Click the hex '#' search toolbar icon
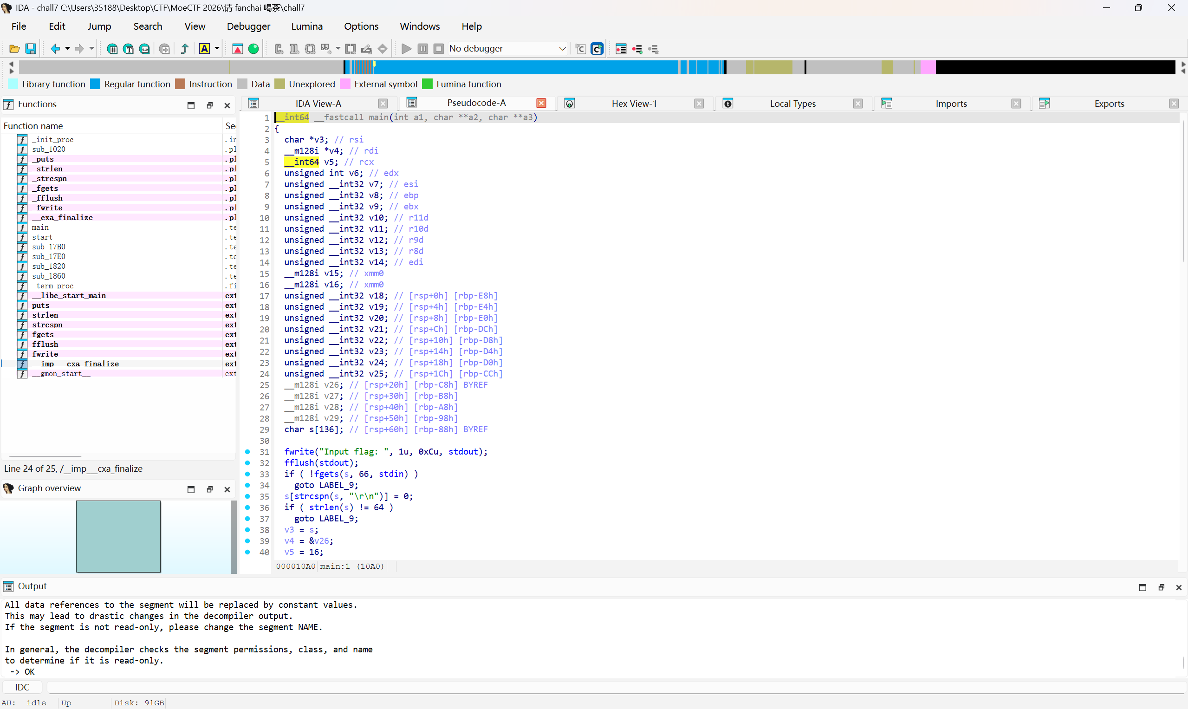Screen dimensions: 1188x709 tap(112, 49)
